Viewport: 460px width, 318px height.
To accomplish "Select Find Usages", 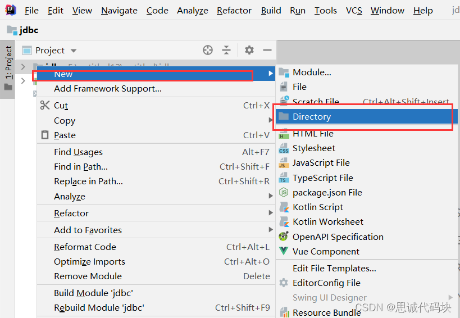I will pos(156,152).
